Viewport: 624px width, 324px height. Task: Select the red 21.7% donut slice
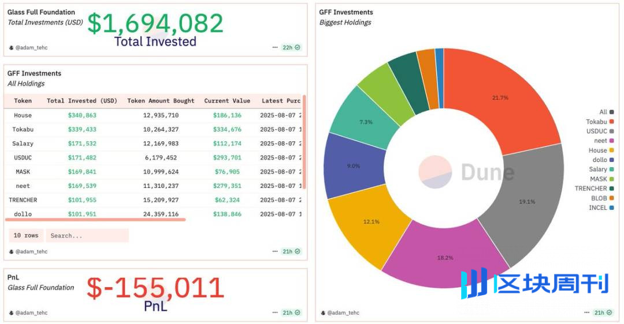pos(500,97)
